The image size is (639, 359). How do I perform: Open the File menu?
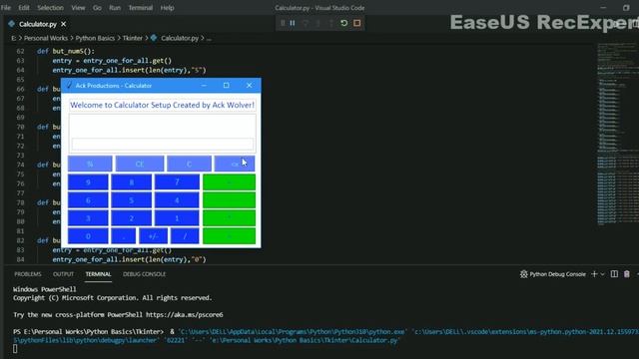click(6, 8)
